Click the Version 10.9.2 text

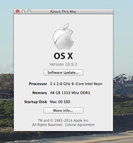pyautogui.click(x=63, y=64)
